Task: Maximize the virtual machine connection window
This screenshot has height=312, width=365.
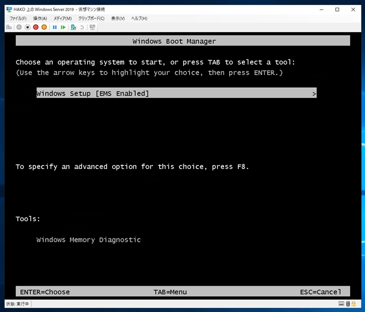Action: 337,10
